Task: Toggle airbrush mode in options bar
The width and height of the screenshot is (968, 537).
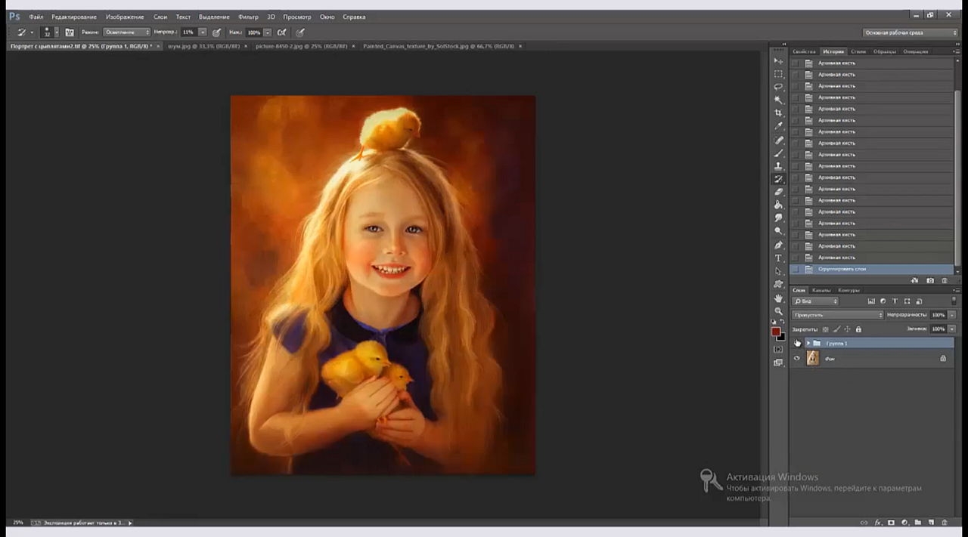Action: (x=281, y=32)
